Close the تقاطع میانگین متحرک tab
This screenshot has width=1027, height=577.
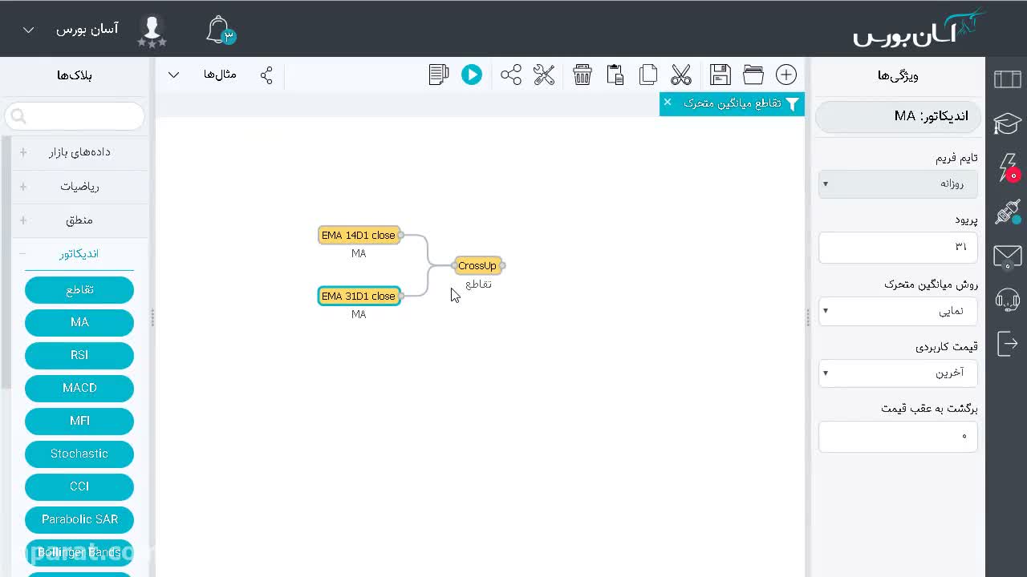[x=668, y=103]
